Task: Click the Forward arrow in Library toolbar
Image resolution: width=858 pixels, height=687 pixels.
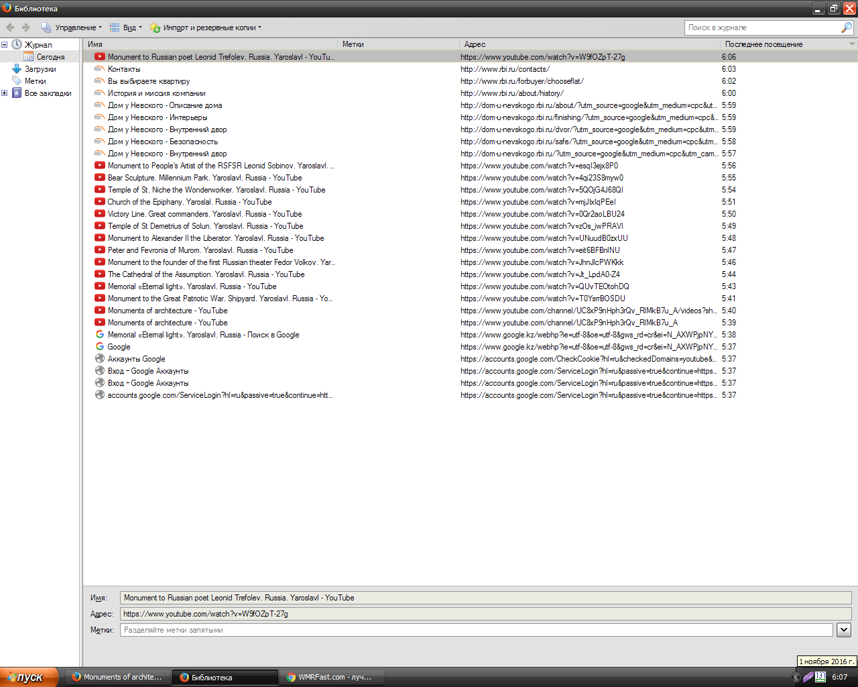Action: (x=26, y=28)
